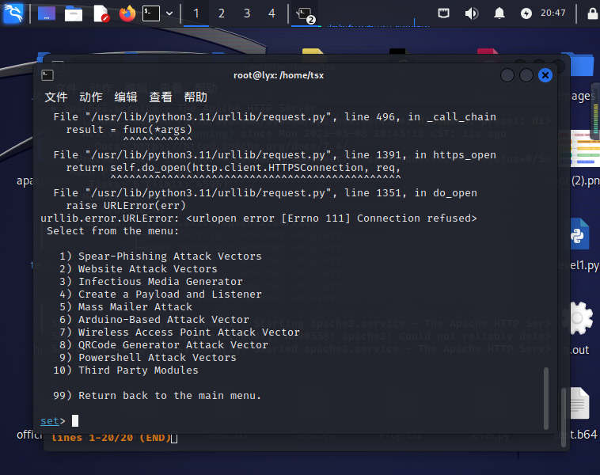Mute sound via the volume icon
The image size is (600, 475).
tap(472, 13)
